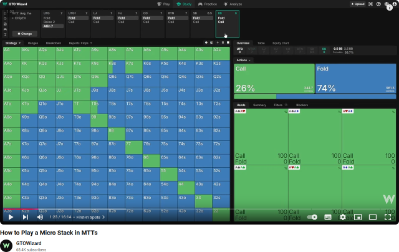Select the large matrix size icon
Screen dimensions: 399x252
point(228,42)
